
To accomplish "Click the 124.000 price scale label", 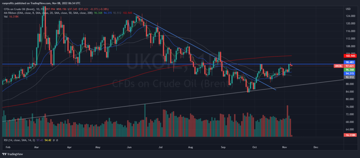I will pyautogui.click(x=349, y=16).
